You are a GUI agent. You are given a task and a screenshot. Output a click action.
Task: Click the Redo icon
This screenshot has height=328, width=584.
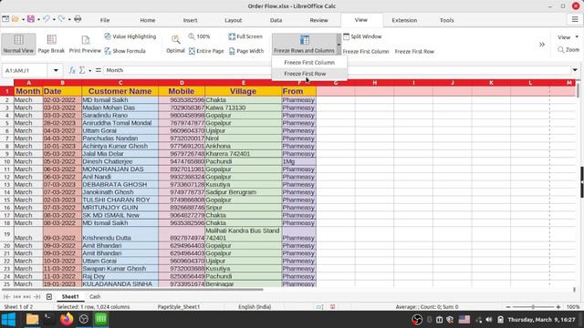pos(61,18)
